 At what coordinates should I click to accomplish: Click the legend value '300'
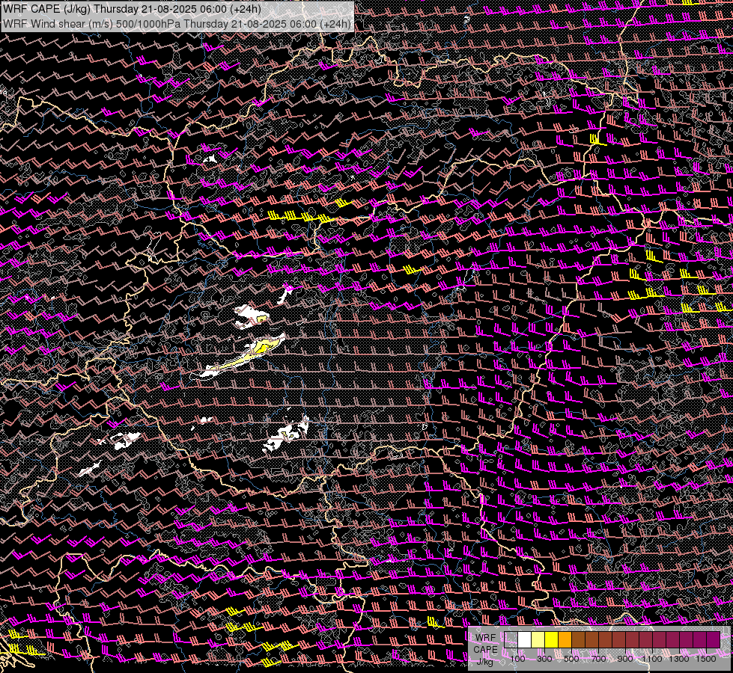tap(544, 659)
